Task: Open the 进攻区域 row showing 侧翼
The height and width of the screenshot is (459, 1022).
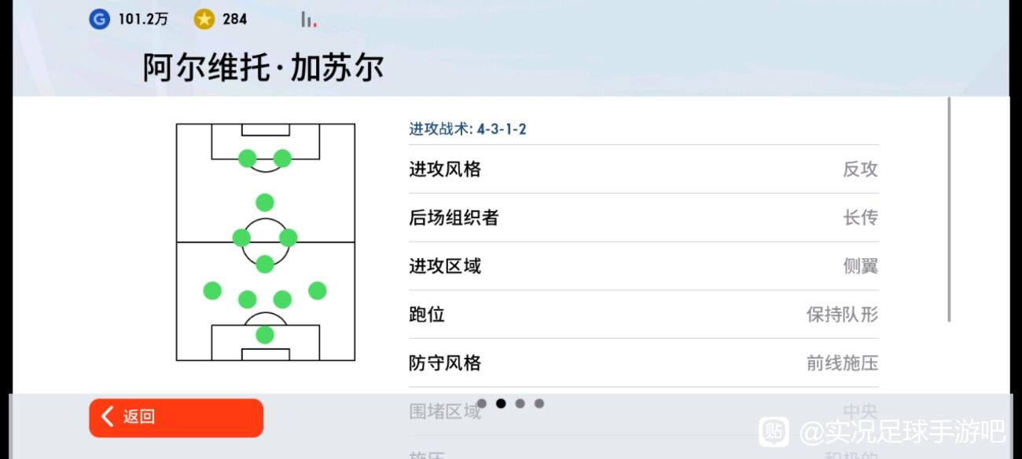Action: pyautogui.click(x=644, y=267)
